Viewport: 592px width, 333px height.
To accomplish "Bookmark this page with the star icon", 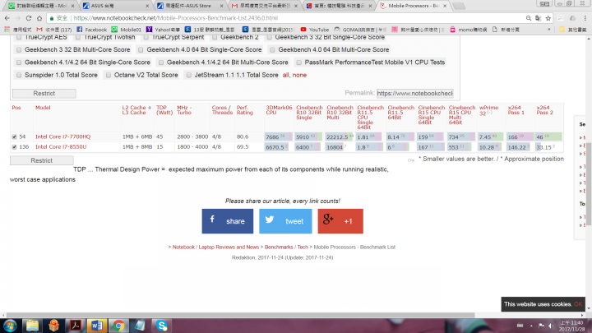I will click(x=548, y=18).
